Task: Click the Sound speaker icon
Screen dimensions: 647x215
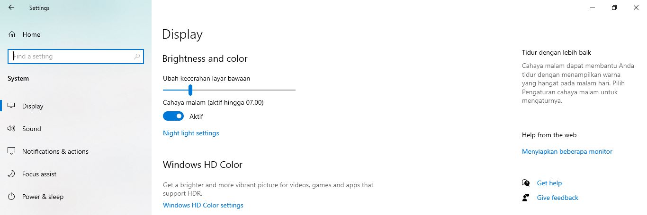Action: click(x=12, y=129)
